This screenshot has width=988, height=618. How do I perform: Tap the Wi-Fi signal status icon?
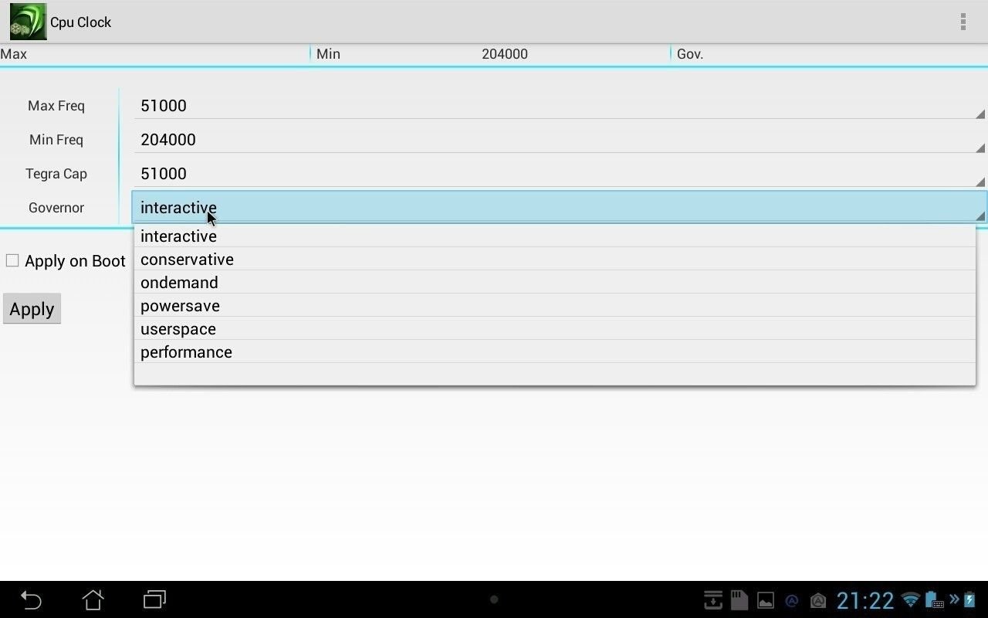point(911,599)
